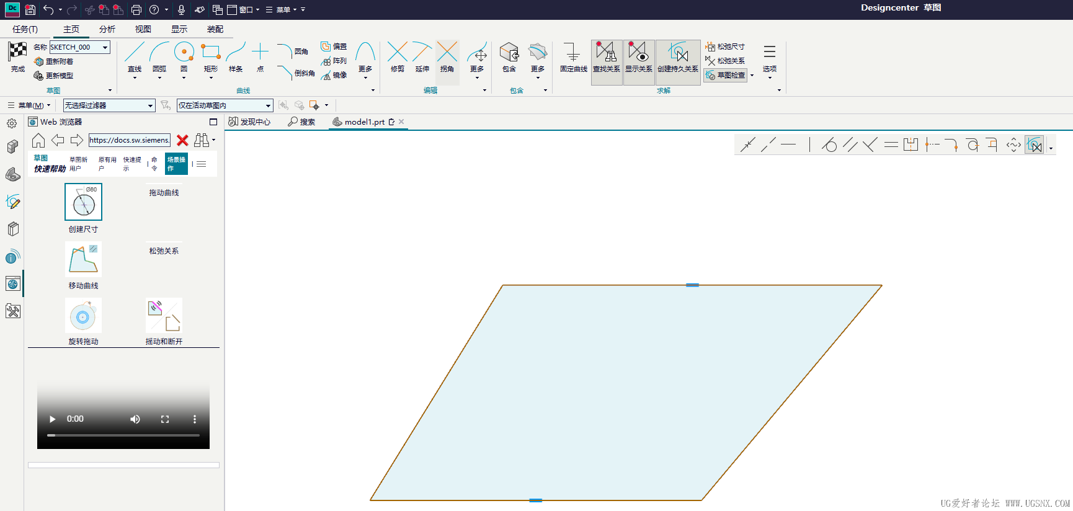Open the 菜单(M) menu dropdown

29,105
